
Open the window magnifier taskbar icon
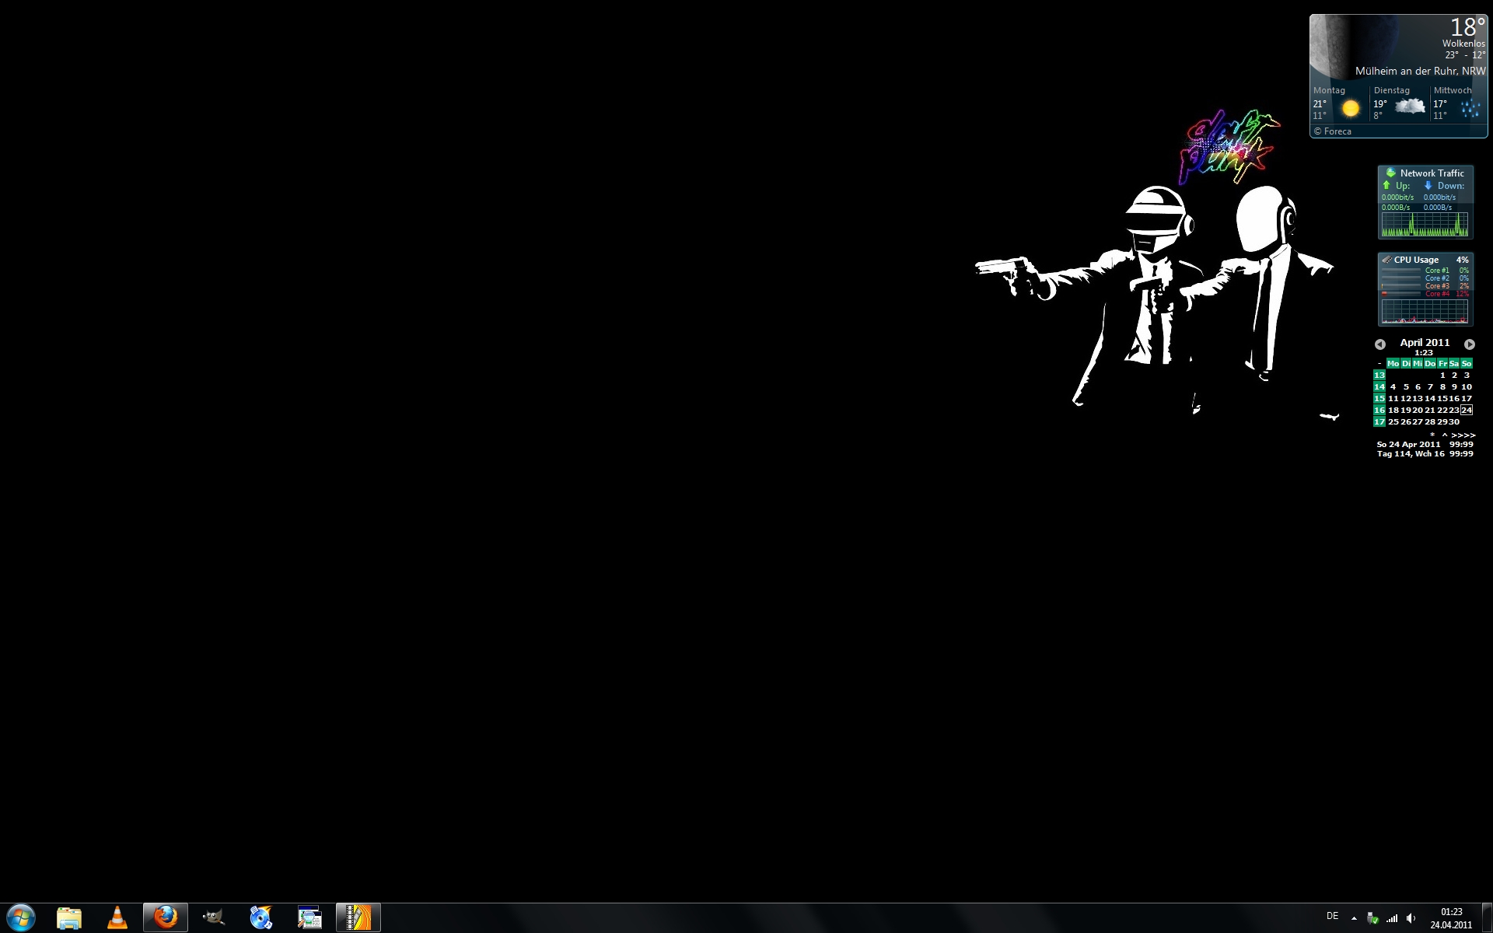(x=309, y=917)
